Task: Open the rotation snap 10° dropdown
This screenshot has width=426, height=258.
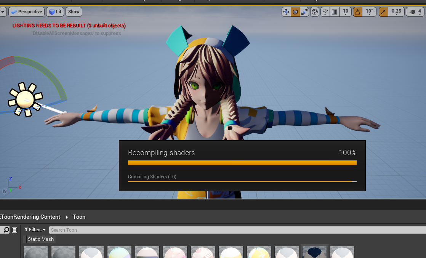Action: pyautogui.click(x=369, y=12)
